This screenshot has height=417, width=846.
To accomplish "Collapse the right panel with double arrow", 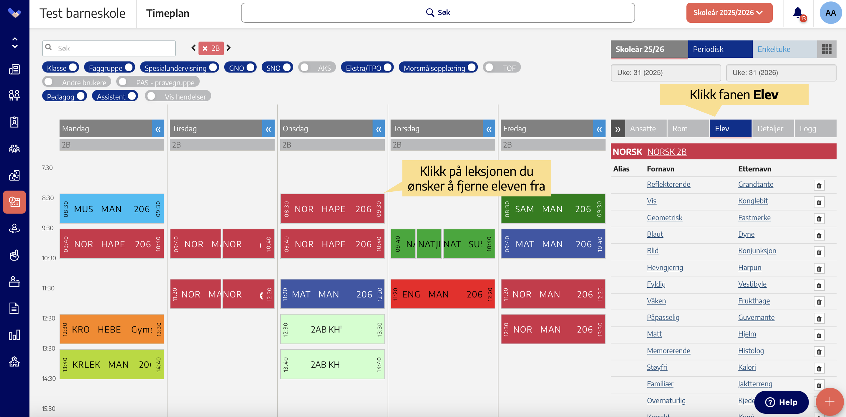I will [x=617, y=128].
